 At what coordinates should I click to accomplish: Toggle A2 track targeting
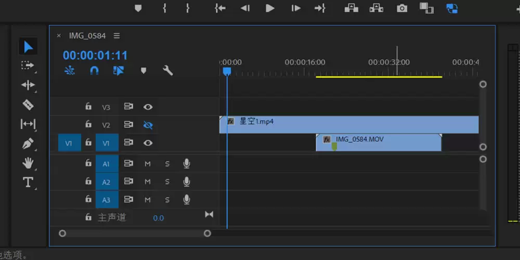click(107, 181)
